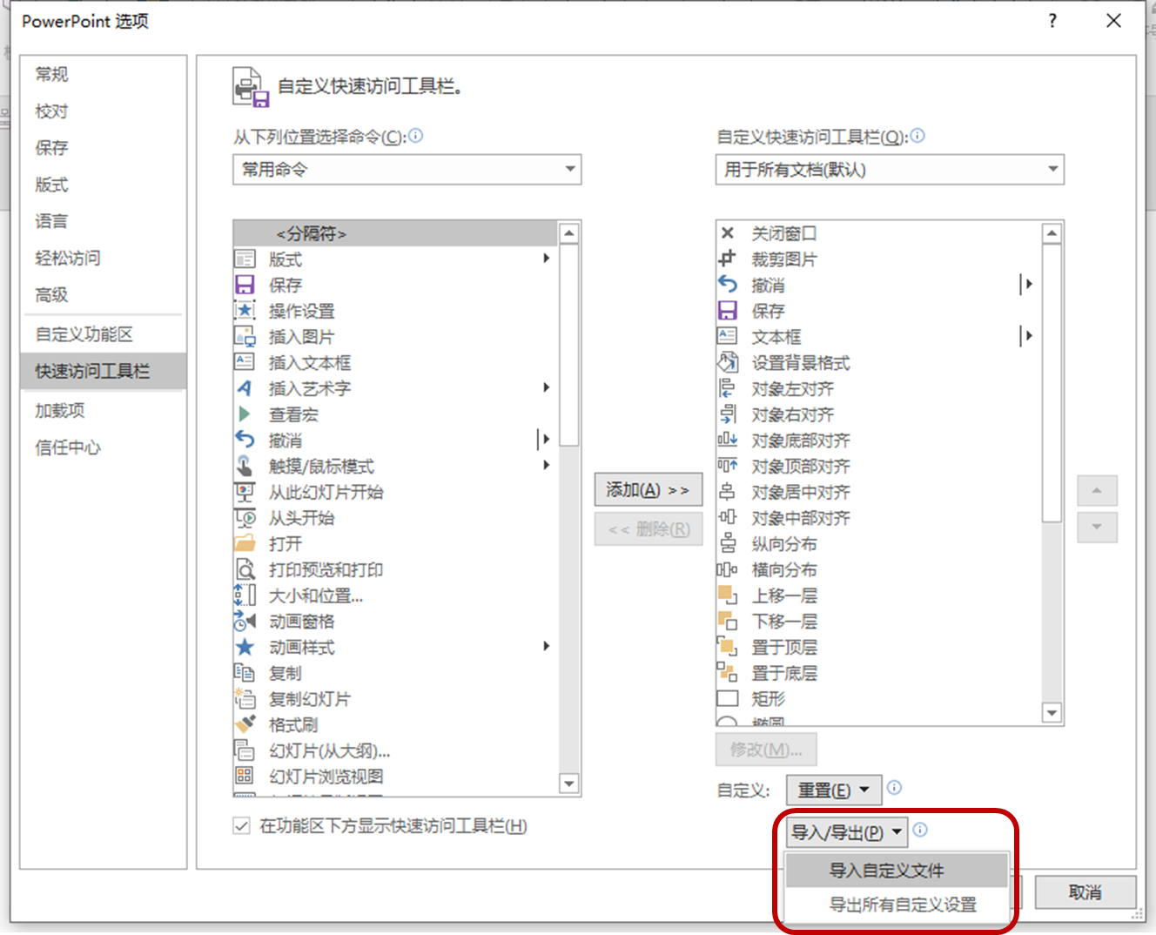Image resolution: width=1156 pixels, height=935 pixels.
Task: Click the 打开 folder icon
Action: [x=245, y=544]
